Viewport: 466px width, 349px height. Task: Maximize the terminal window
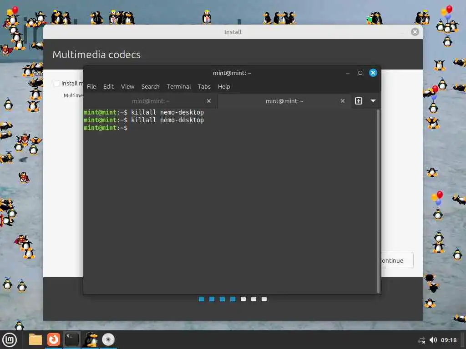click(x=360, y=73)
